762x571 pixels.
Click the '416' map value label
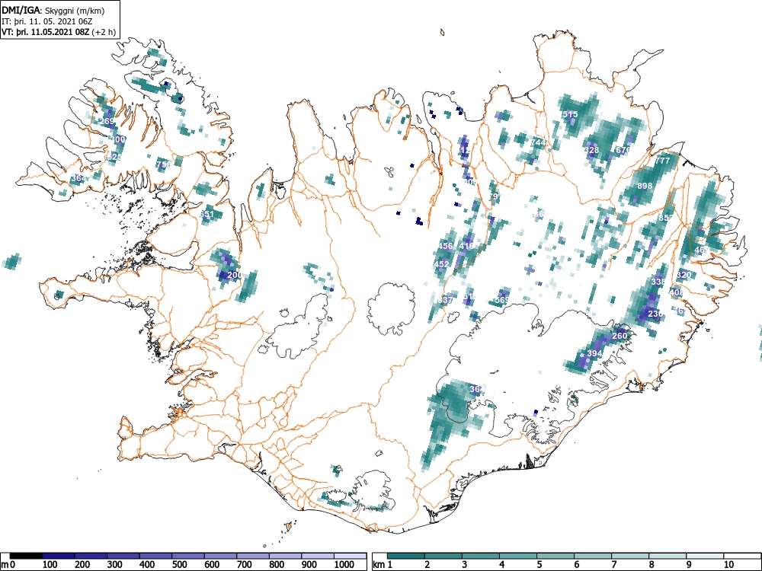pos(466,246)
